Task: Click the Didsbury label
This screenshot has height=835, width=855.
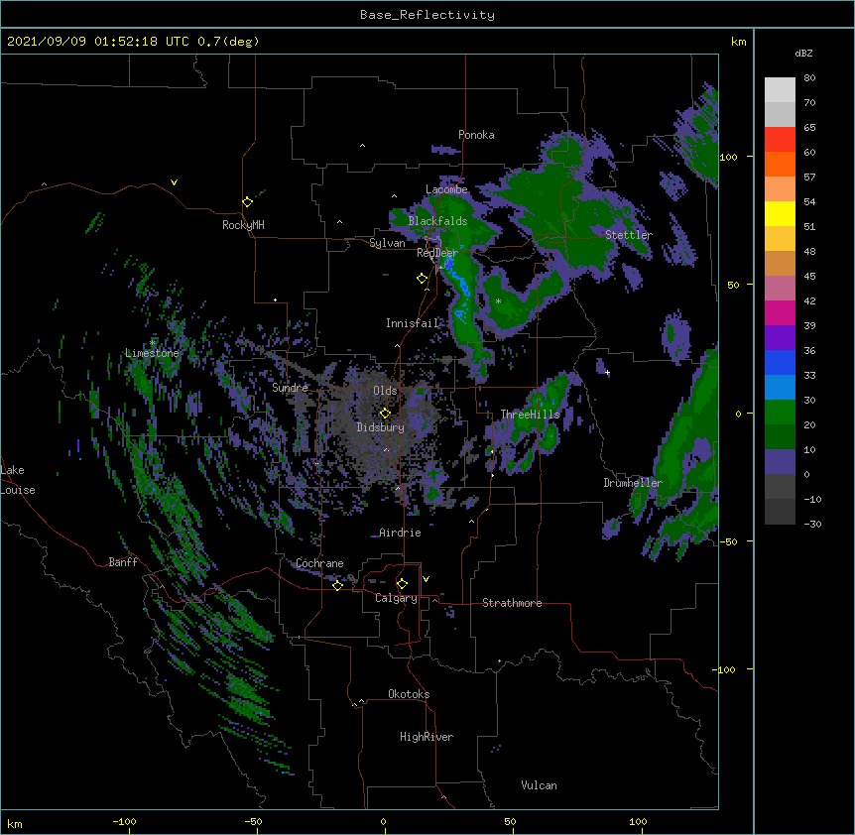Action: (380, 427)
